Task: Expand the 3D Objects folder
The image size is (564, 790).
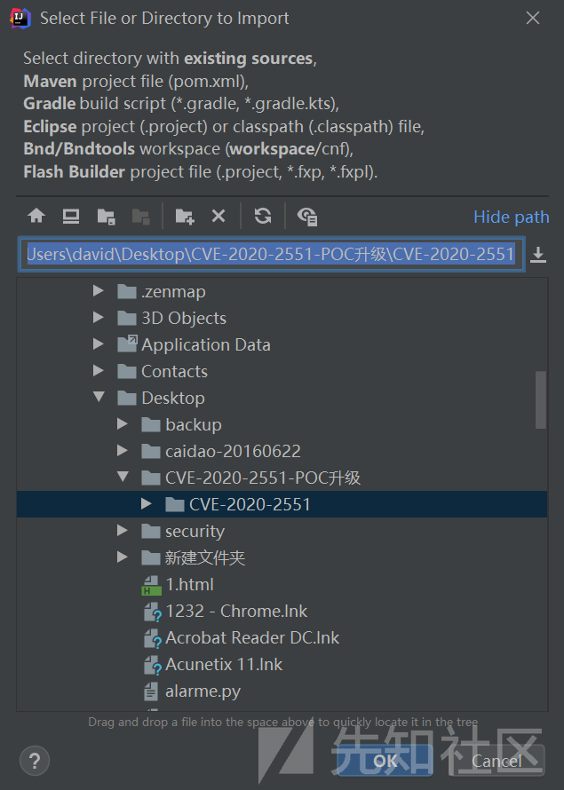Action: 99,318
